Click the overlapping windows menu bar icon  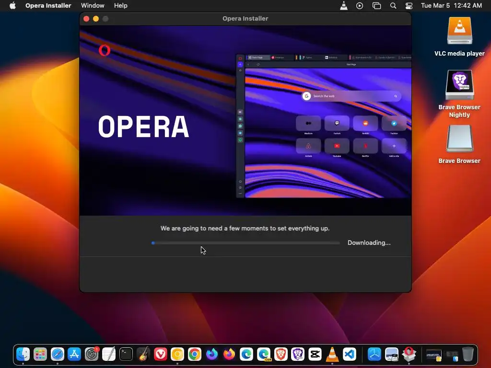[x=376, y=6]
